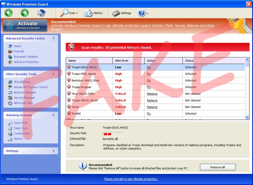Collapse the Other Security Tools panel
This screenshot has width=253, height=185.
pos(54,74)
